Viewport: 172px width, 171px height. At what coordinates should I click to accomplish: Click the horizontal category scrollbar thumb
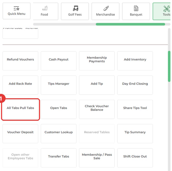tap(130, 24)
